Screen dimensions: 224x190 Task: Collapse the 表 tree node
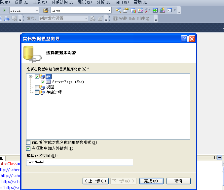[30, 77]
